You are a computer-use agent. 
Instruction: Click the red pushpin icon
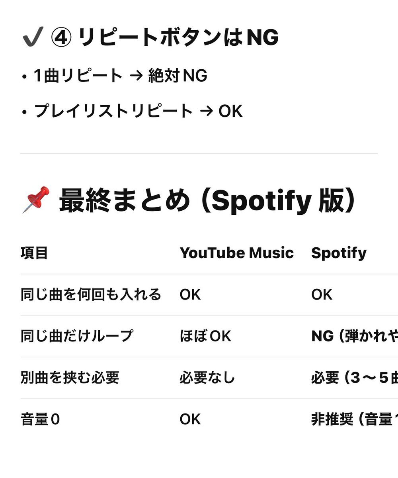coord(36,199)
